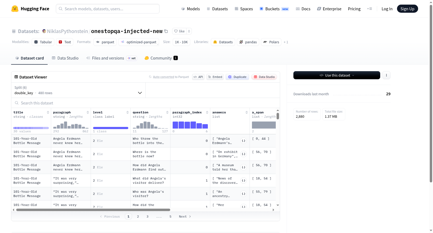Duplicate this dataset

click(237, 77)
